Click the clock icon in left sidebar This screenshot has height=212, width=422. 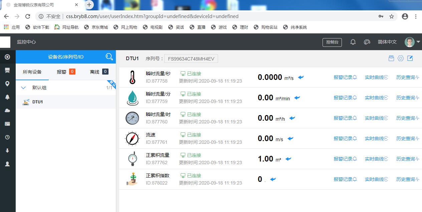[7, 137]
